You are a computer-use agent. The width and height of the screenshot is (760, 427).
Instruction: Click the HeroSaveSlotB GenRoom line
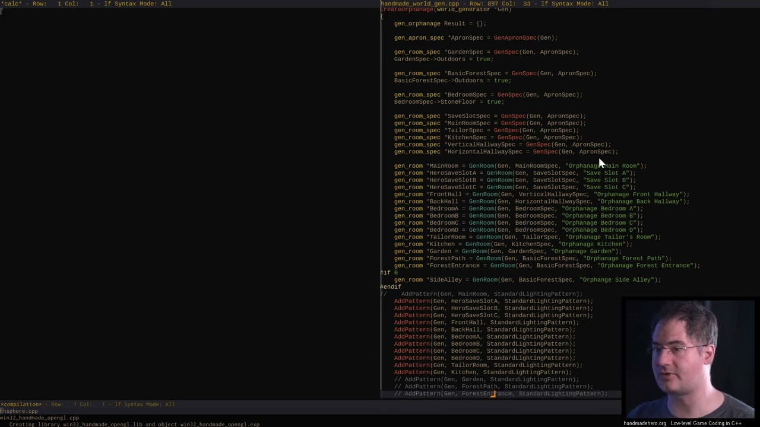click(515, 180)
